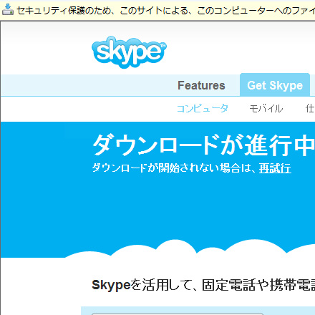Click the 再試行 retry download link
Screen dimensions: 315x315
point(275,168)
